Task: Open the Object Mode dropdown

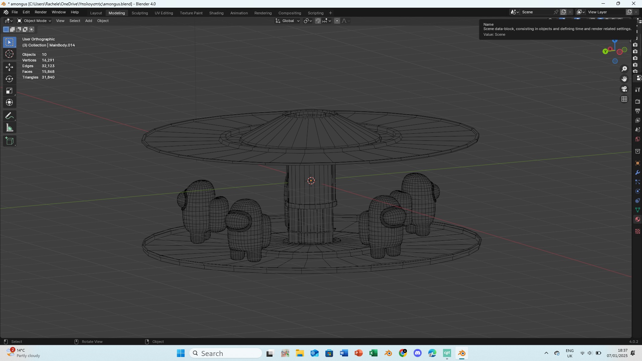Action: (x=34, y=21)
